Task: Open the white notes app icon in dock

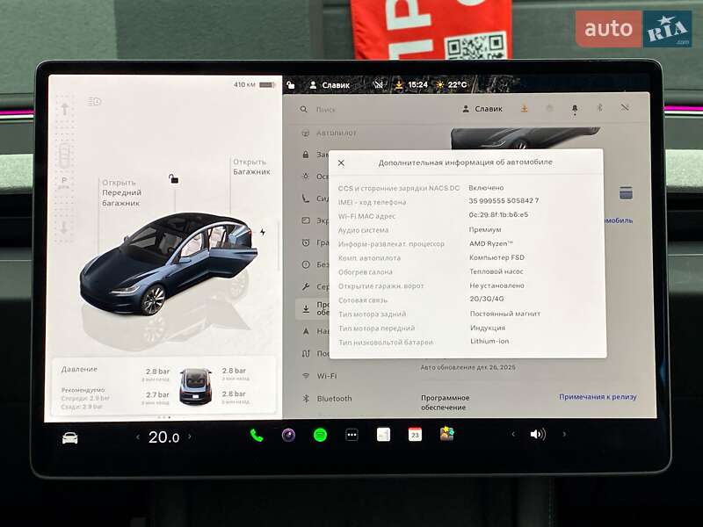Action: point(383,435)
